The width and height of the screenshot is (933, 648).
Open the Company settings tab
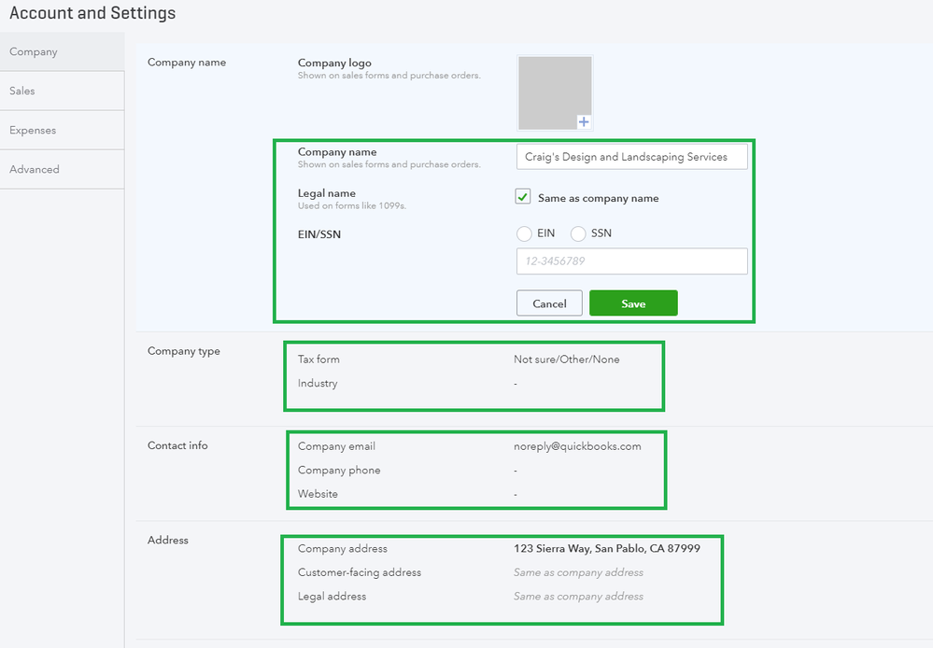[34, 52]
